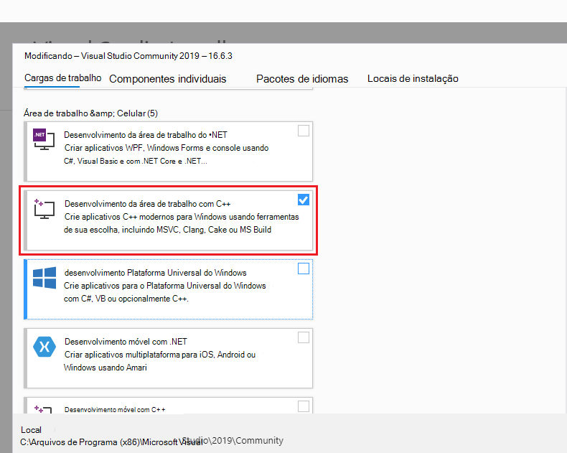Tick the Plataforma Universal do Windows checkbox
The height and width of the screenshot is (453, 567).
pos(304,268)
